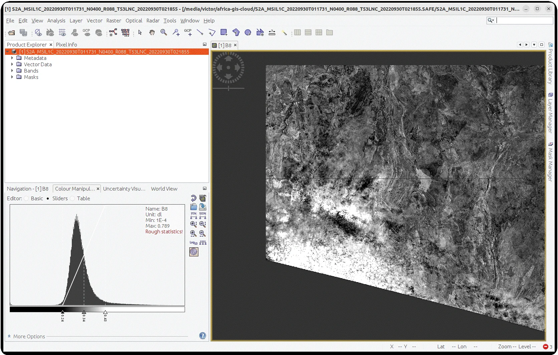Expand the Metadata node of the product
Viewport: 558px width, 355px height.
(x=13, y=58)
